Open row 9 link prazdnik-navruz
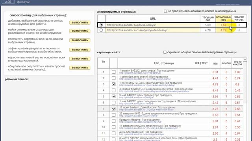 pyautogui.click(x=140, y=122)
